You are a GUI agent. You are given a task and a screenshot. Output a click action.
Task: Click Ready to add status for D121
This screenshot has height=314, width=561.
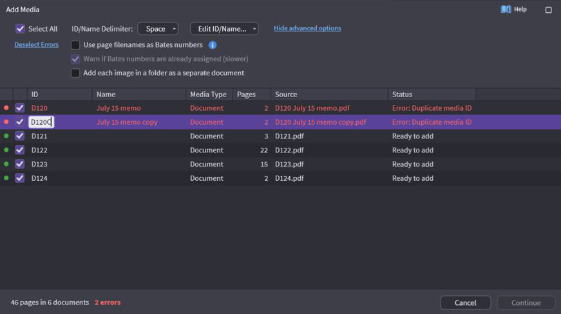coord(412,136)
